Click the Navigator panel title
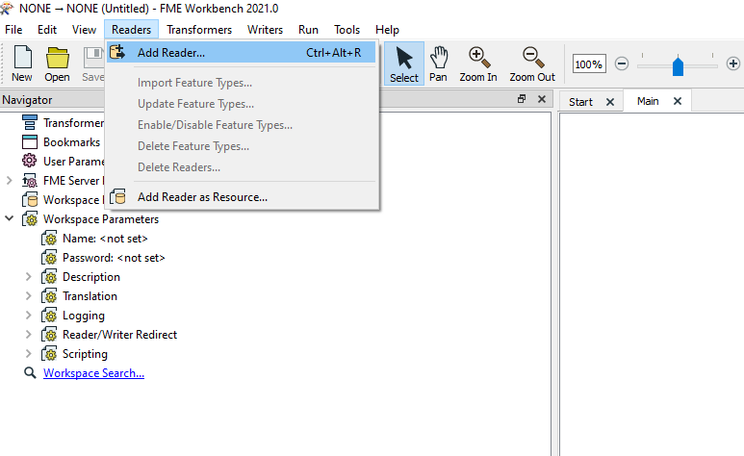Viewport: 744px width, 456px height. [x=27, y=100]
